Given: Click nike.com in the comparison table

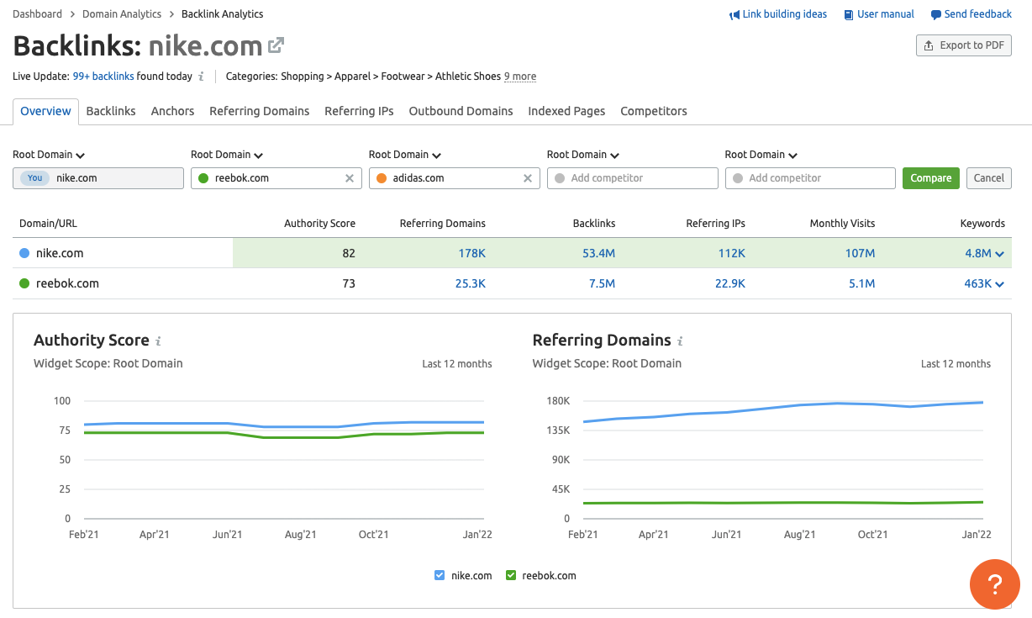Looking at the screenshot, I should point(60,253).
